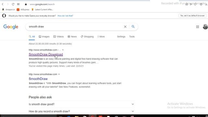Click the Google logo
This screenshot has width=208, height=117.
tap(11, 27)
